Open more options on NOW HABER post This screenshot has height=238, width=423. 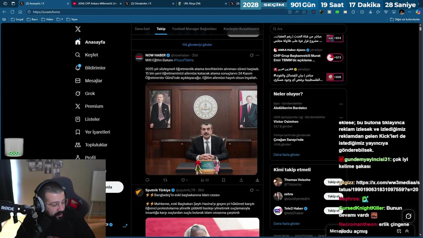(x=257, y=55)
